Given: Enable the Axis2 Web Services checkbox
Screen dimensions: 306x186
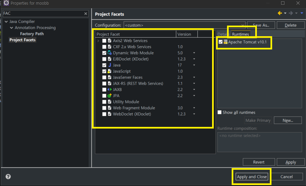Looking at the screenshot, I should [x=104, y=41].
